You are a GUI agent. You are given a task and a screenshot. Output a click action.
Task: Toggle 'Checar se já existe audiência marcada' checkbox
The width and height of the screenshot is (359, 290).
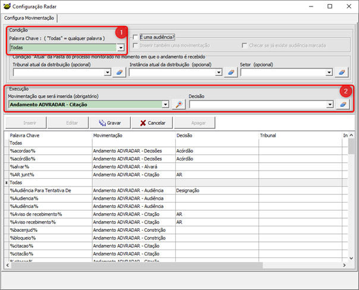(244, 45)
